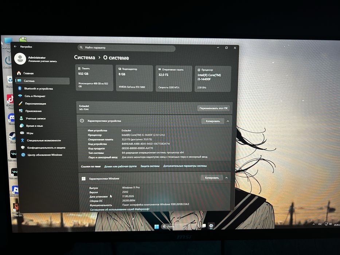Open the Zenox desktop shortcut
Image resolution: width=340 pixels, height=255 pixels.
coord(7,62)
